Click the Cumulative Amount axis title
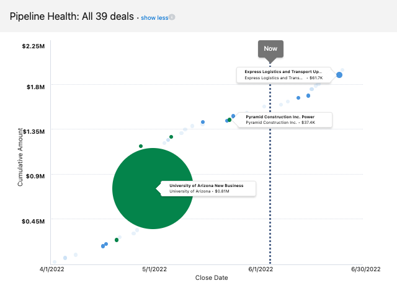Viewport: 397px width, 283px height. tap(20, 157)
